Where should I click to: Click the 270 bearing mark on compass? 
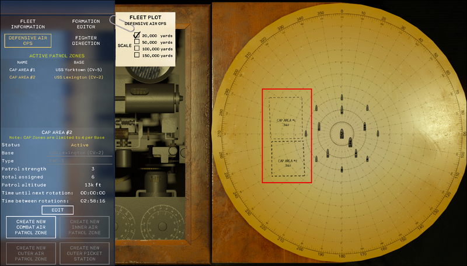tap(219, 134)
